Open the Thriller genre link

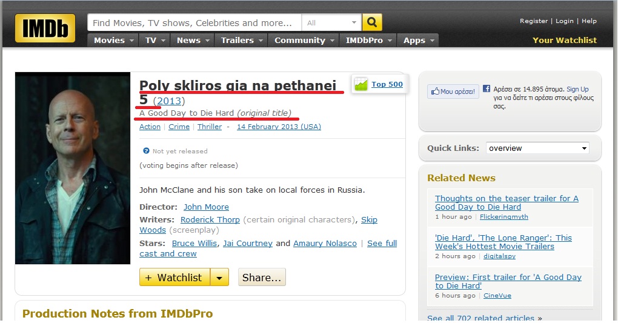tap(209, 127)
